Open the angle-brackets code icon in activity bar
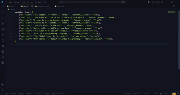Image resolution: width=180 pixels, height=95 pixels. click(3, 46)
